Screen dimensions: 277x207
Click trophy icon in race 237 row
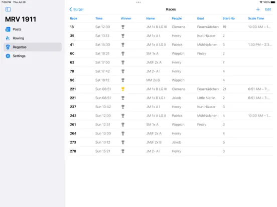pyautogui.click(x=123, y=106)
